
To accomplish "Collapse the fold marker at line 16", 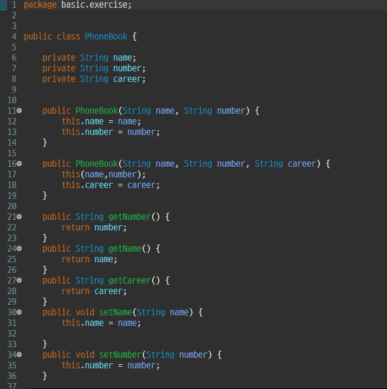I will pos(19,164).
